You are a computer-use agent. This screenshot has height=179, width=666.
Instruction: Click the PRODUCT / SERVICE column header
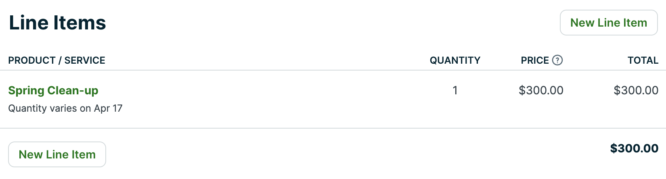click(x=57, y=60)
